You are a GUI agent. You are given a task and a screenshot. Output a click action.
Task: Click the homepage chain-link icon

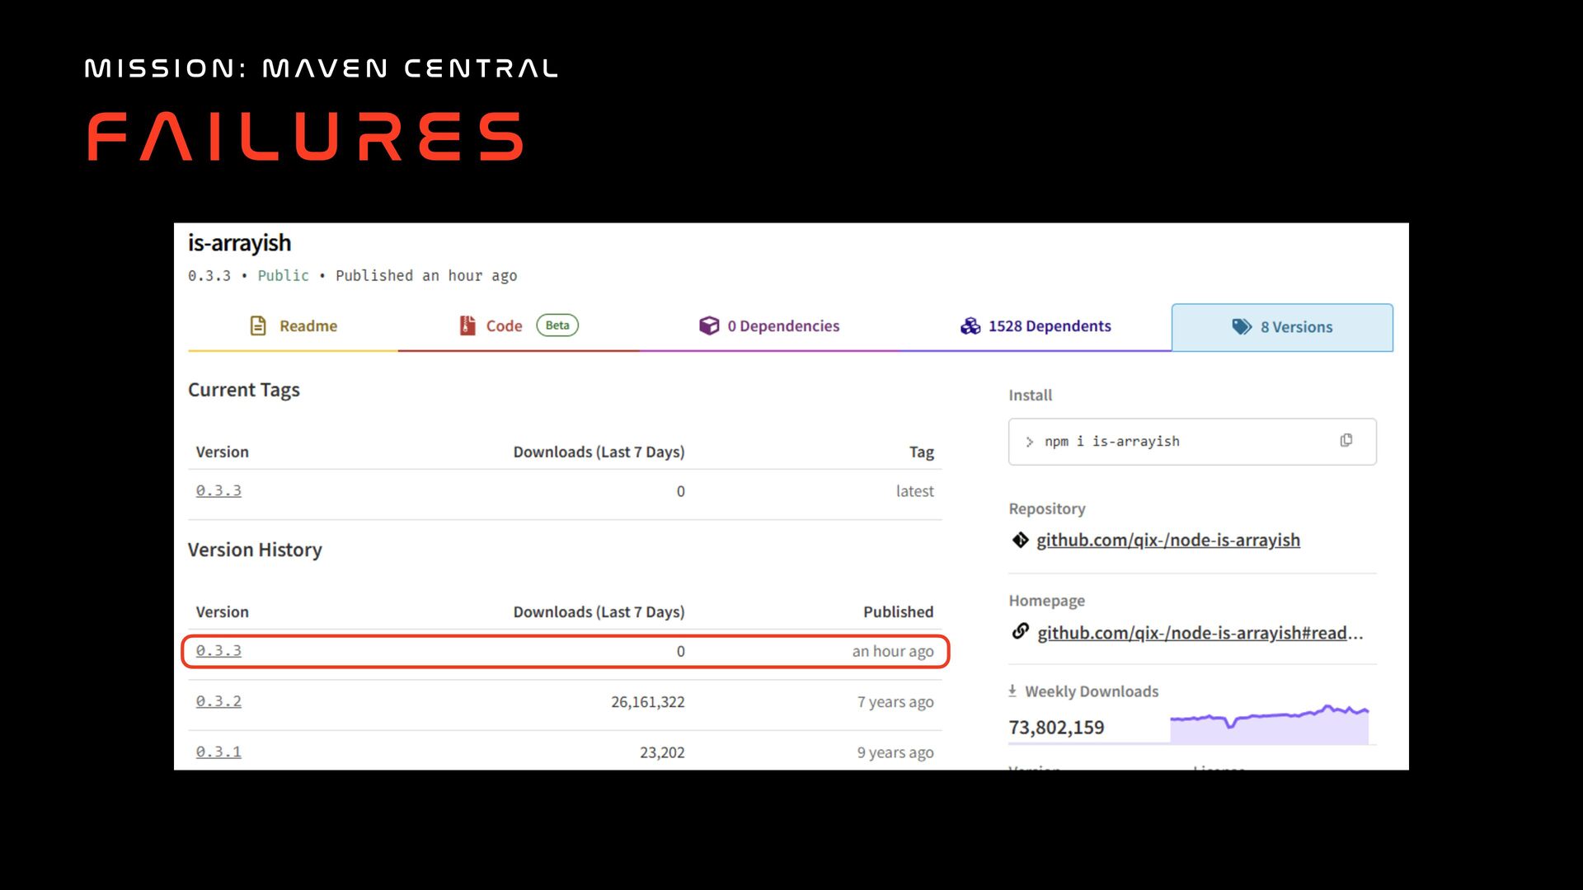[1021, 632]
